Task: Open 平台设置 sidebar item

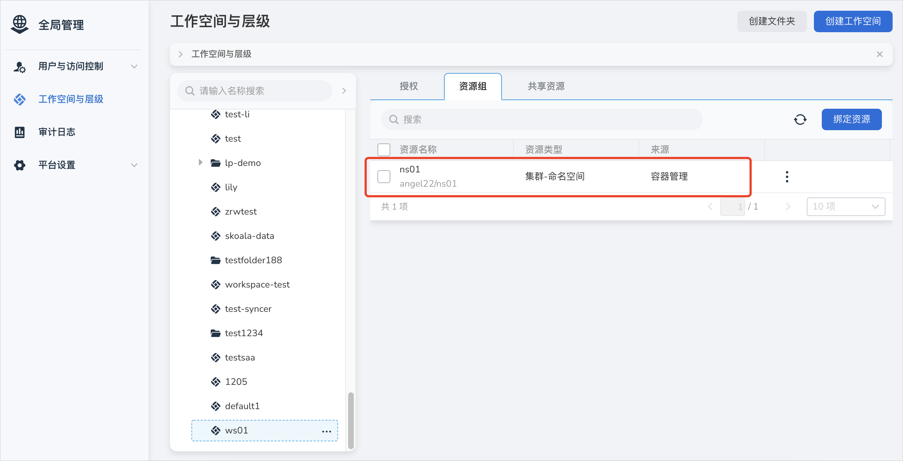Action: pyautogui.click(x=74, y=165)
